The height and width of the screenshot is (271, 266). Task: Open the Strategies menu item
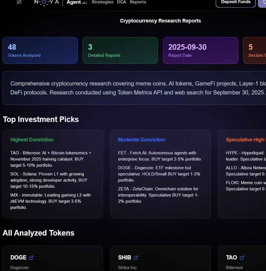tap(102, 2)
